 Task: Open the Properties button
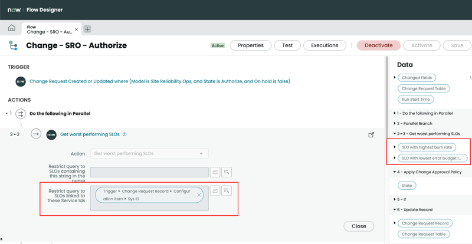[x=251, y=45]
